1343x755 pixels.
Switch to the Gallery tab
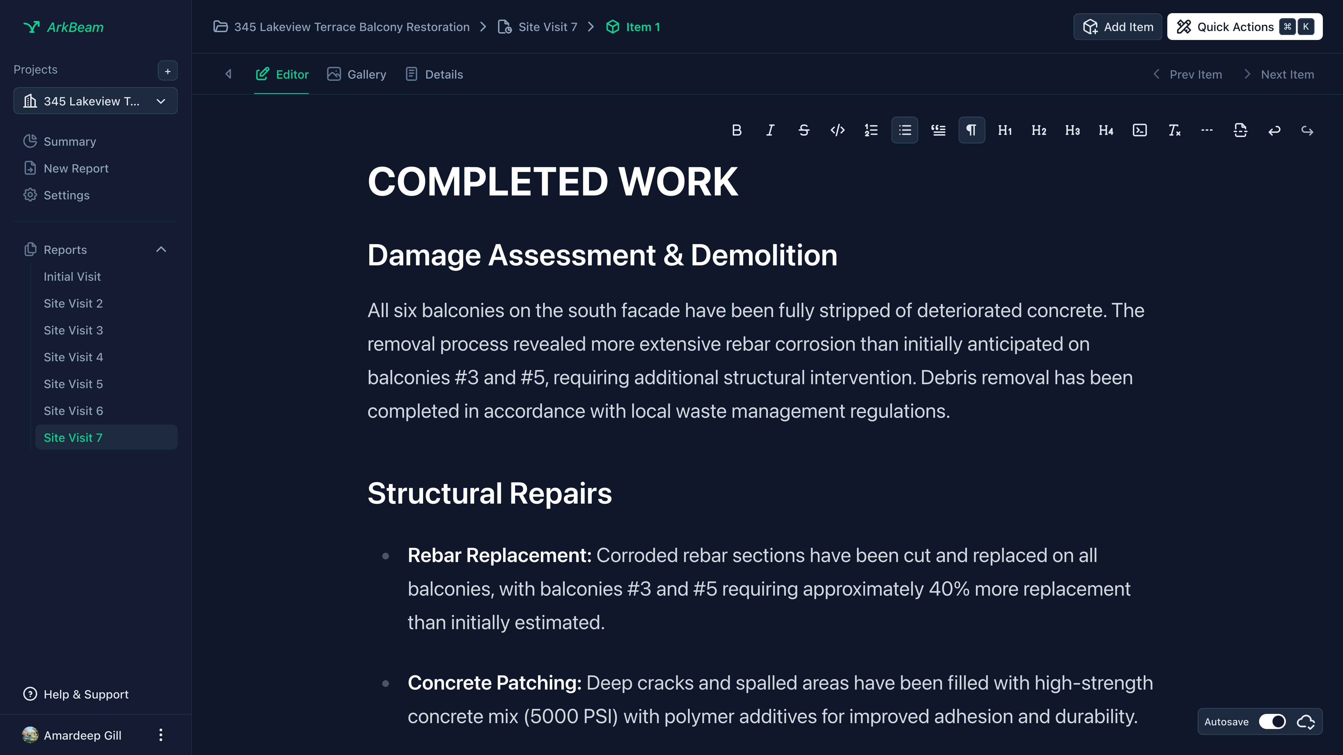(x=357, y=74)
